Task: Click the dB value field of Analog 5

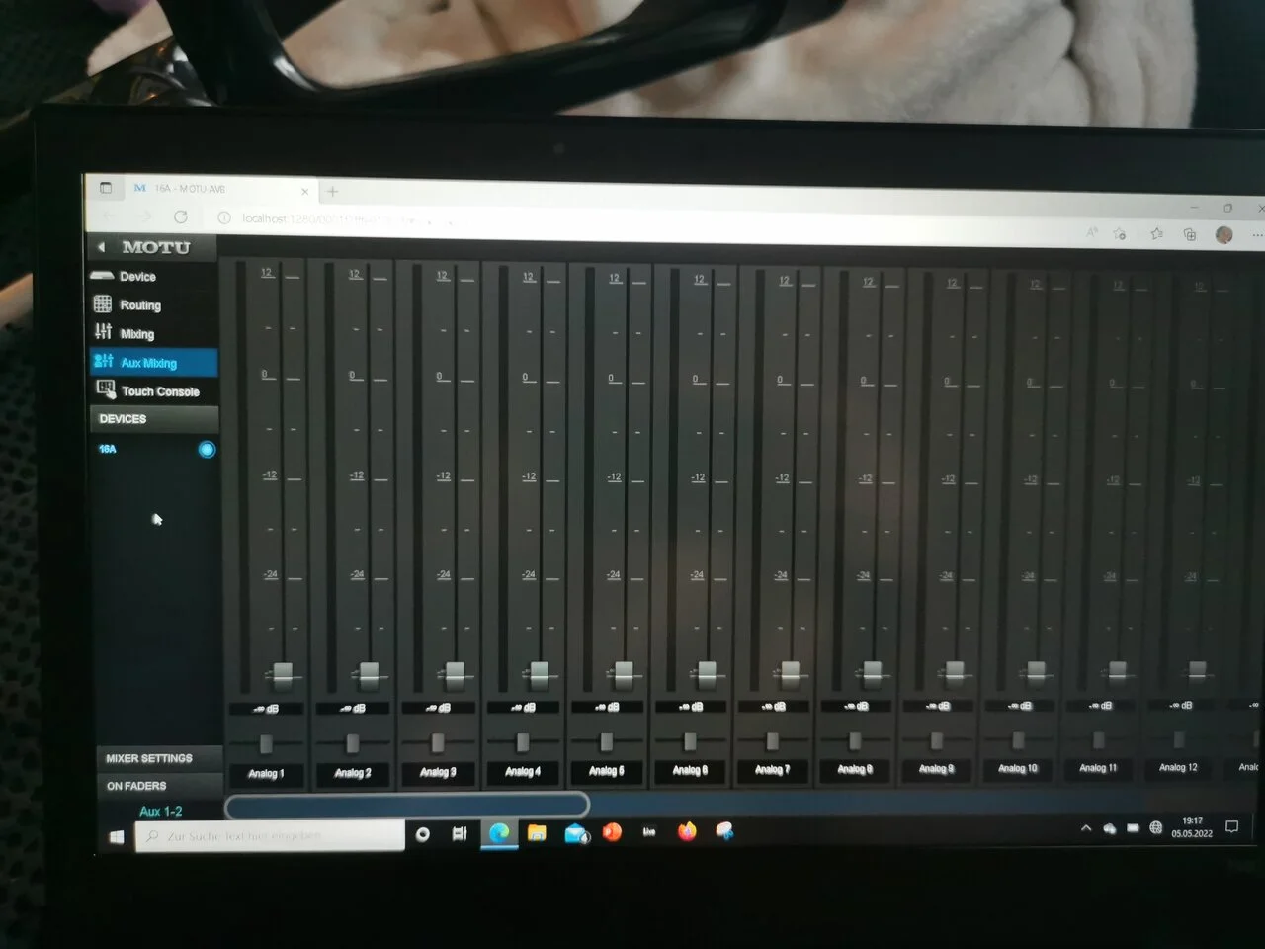Action: click(607, 707)
